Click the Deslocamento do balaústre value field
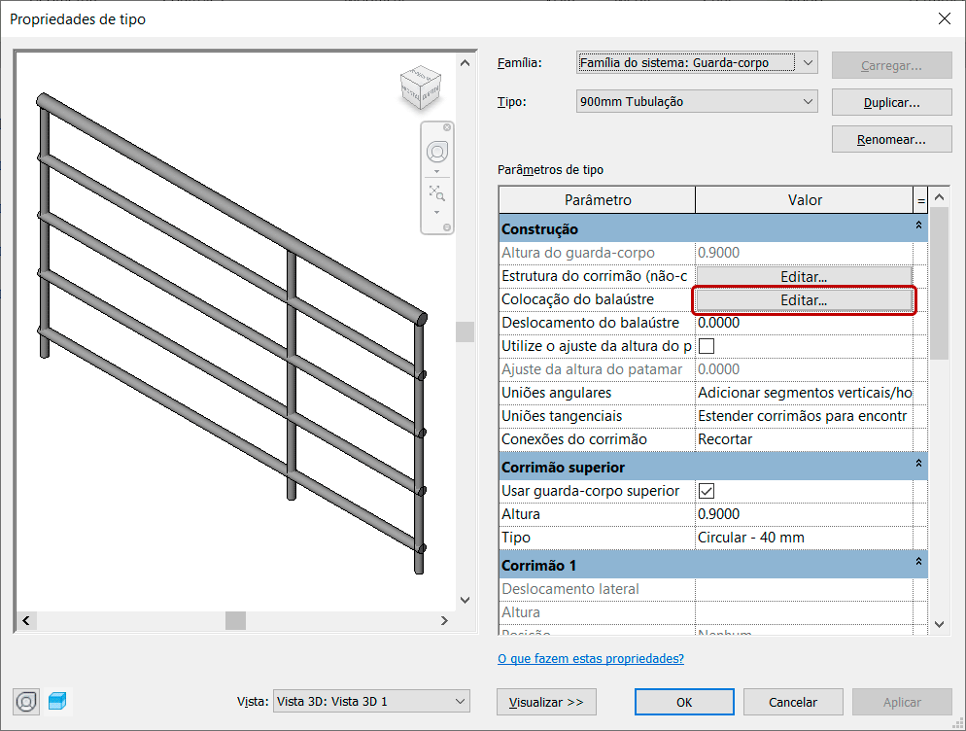The height and width of the screenshot is (731, 966). point(804,323)
